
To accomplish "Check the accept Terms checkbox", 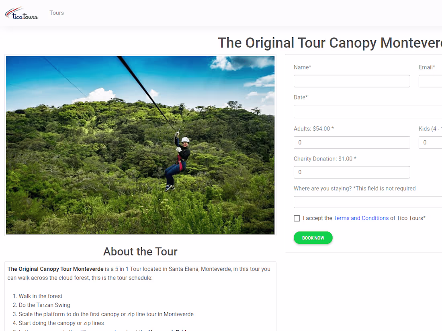I will (x=297, y=218).
